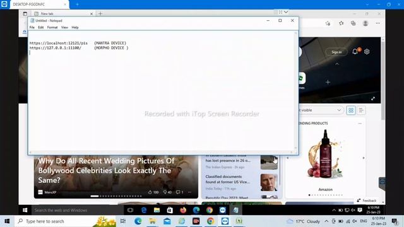This screenshot has width=404, height=227.
Task: Open the Help menu in Notepad
Action: [x=75, y=27]
